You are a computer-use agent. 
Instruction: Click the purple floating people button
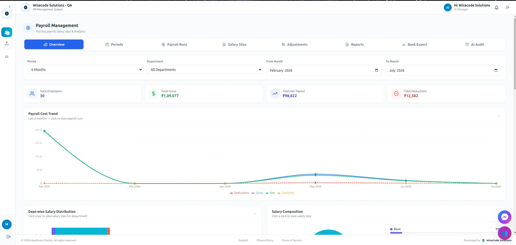(505, 233)
